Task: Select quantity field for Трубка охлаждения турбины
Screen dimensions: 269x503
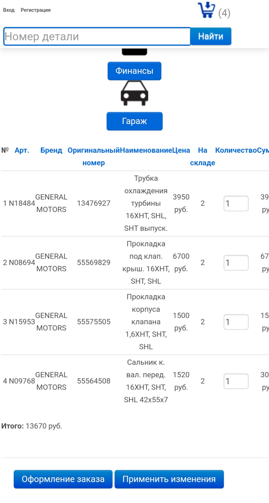Action: point(236,203)
